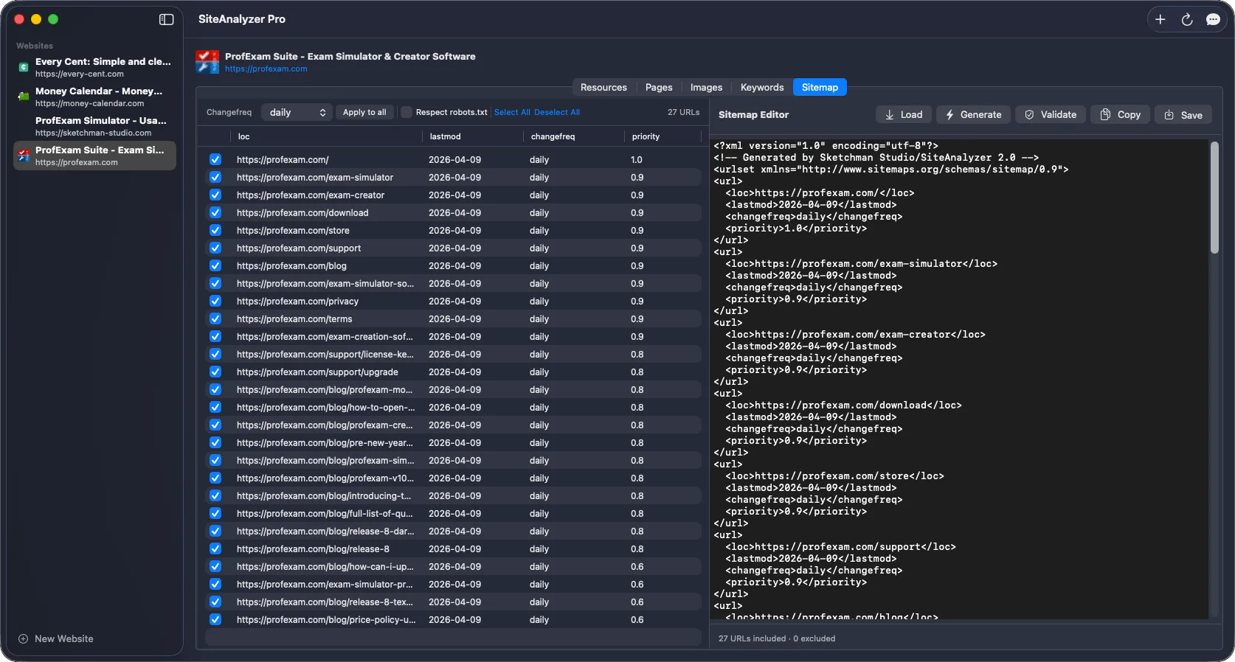Switch to the Keywords tab
The width and height of the screenshot is (1235, 662).
coord(762,87)
